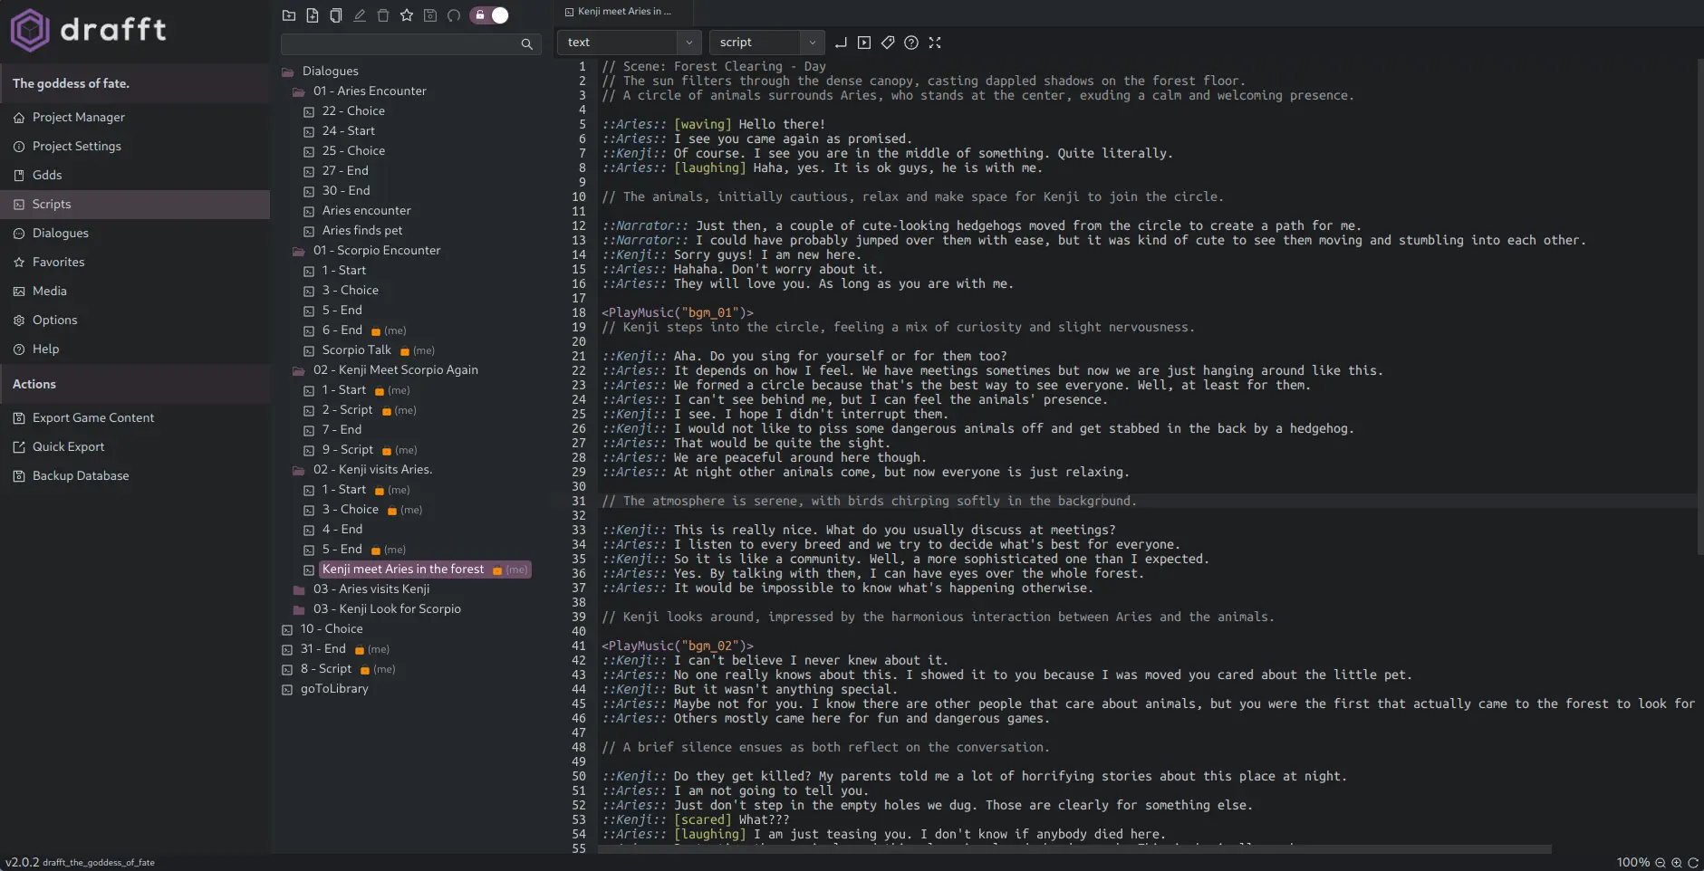Image resolution: width=1704 pixels, height=871 pixels.
Task: Collapse the 01 - Scorpio Encounter folder
Action: tap(298, 250)
